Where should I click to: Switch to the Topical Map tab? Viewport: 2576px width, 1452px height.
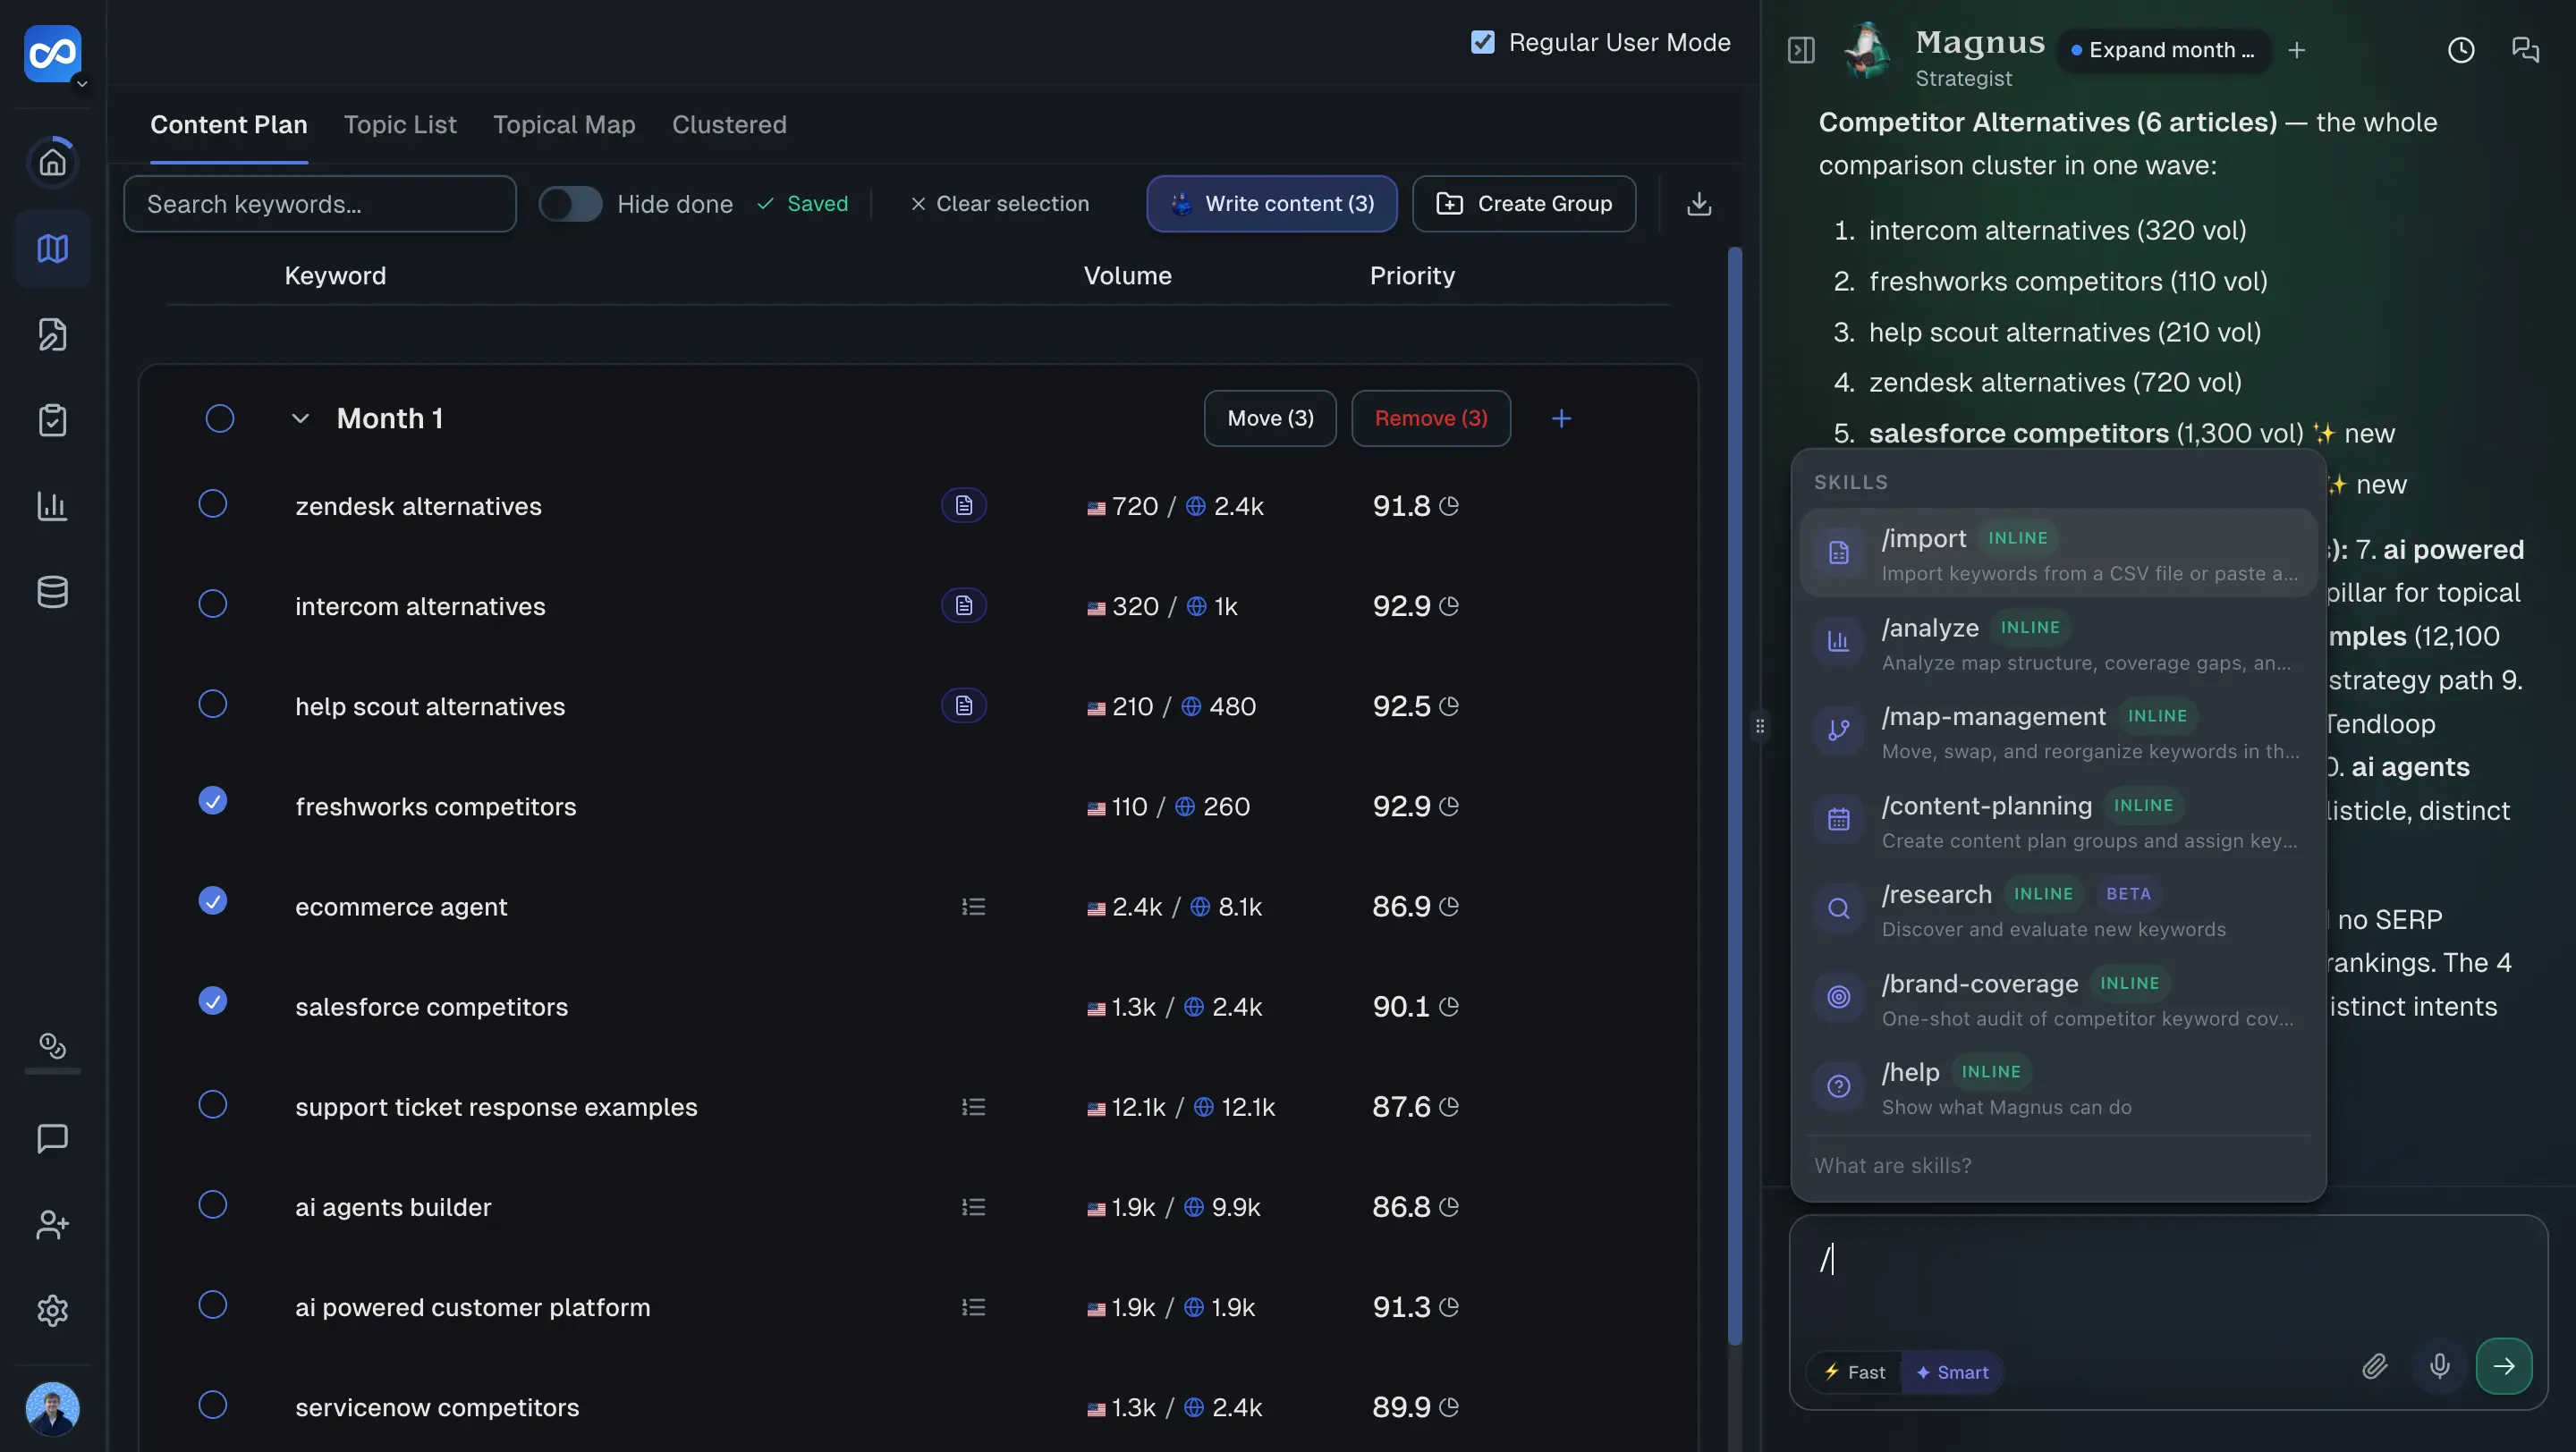pos(564,125)
